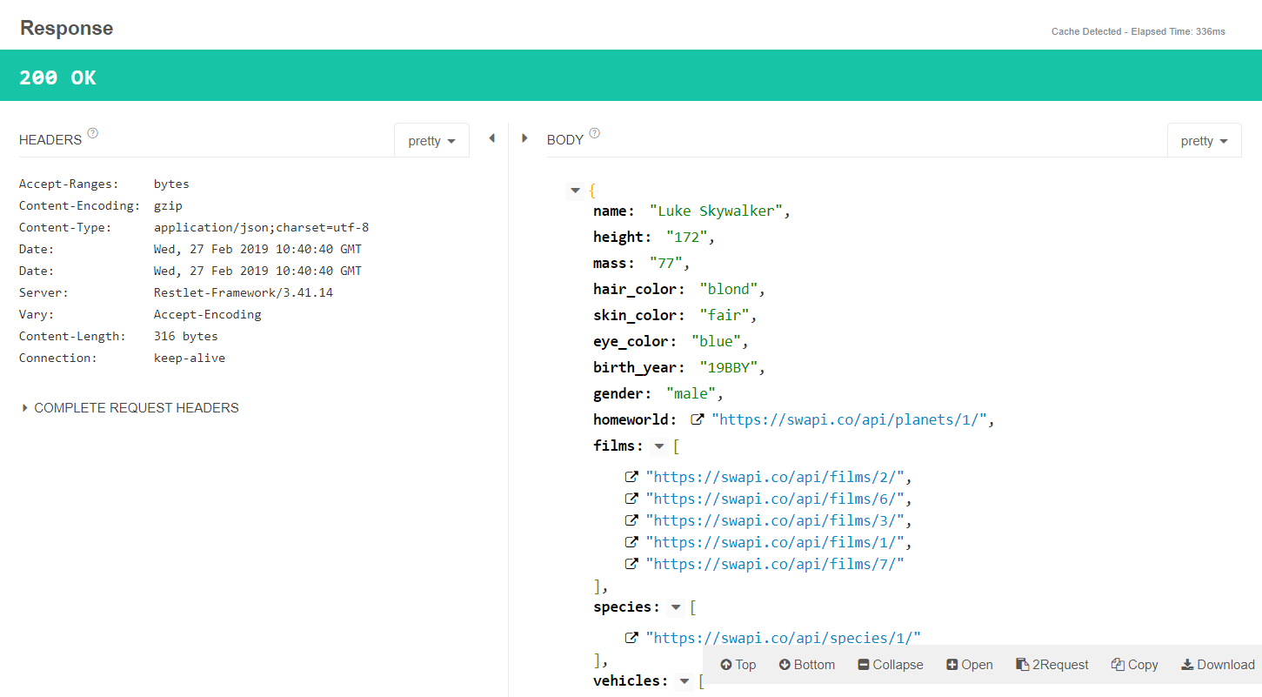Viewport: 1262px width, 697px height.
Task: Download the response body
Action: tap(1217, 665)
